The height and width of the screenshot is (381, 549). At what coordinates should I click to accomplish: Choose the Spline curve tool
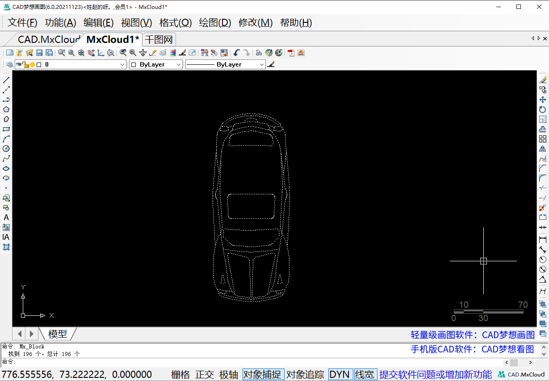pos(6,159)
